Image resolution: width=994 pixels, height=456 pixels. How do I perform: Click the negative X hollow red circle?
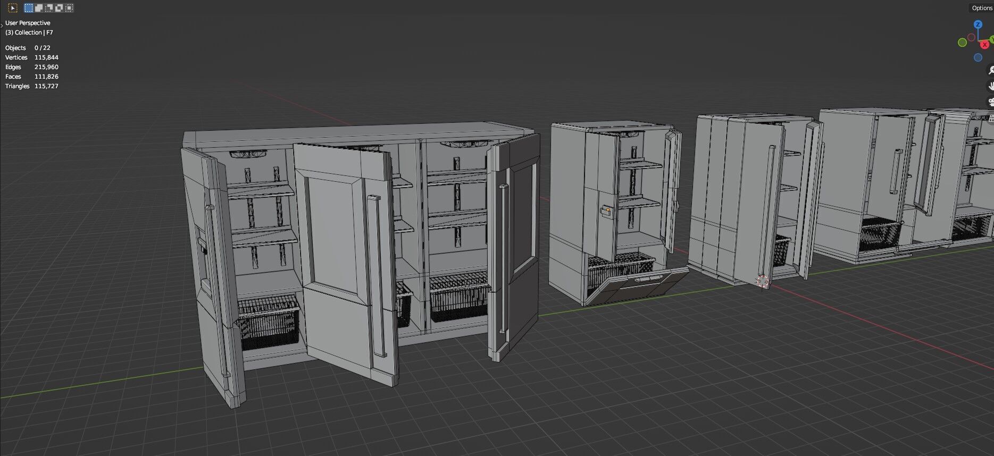(971, 37)
